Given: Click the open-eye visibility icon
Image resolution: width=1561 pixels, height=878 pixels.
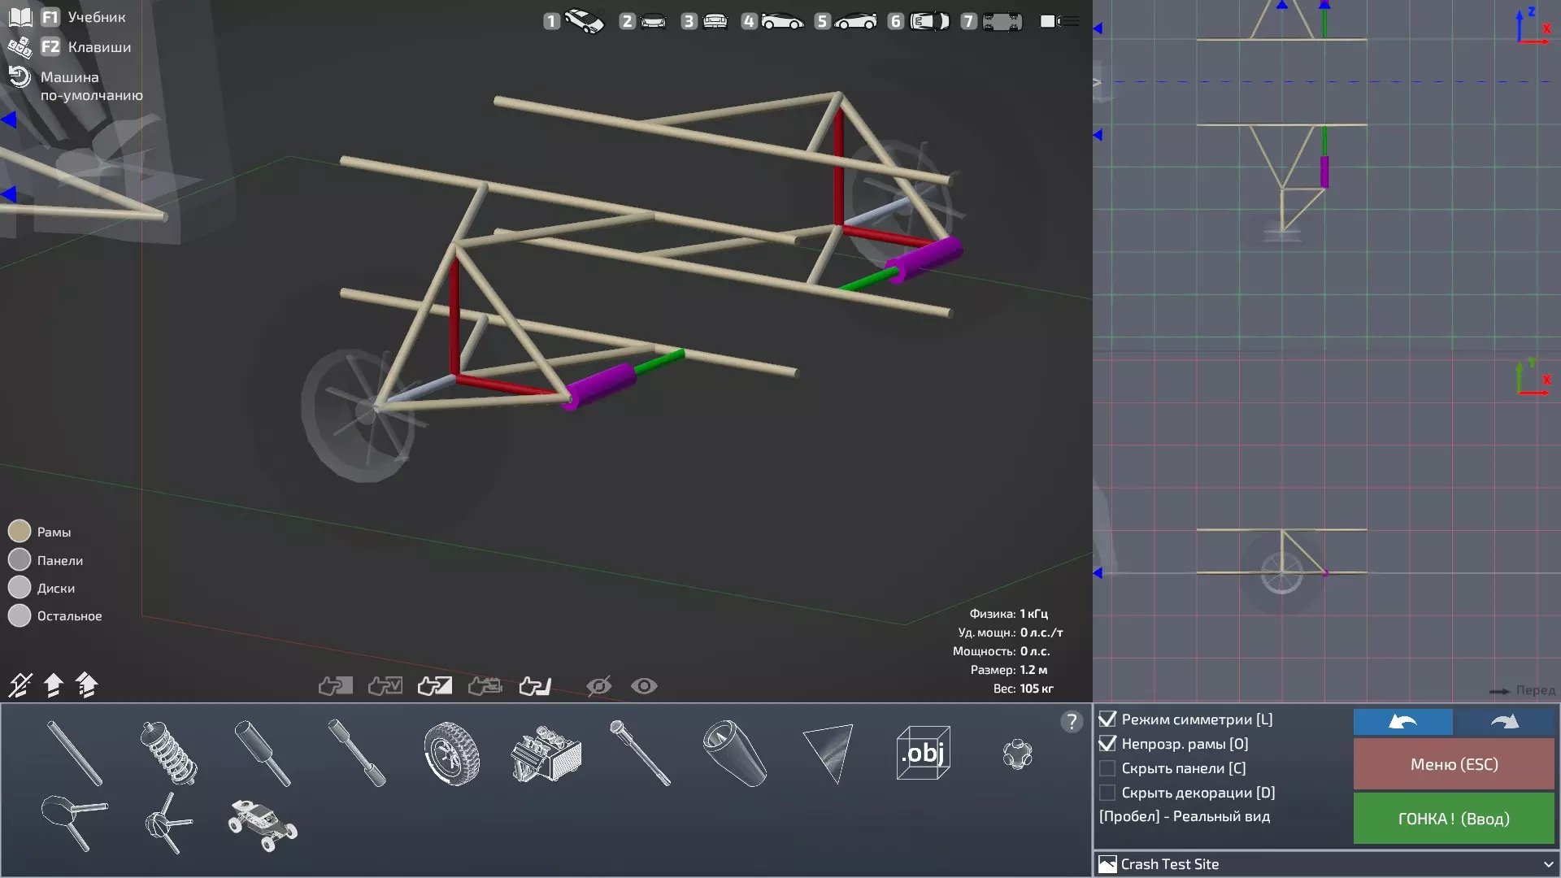Looking at the screenshot, I should click(x=644, y=686).
